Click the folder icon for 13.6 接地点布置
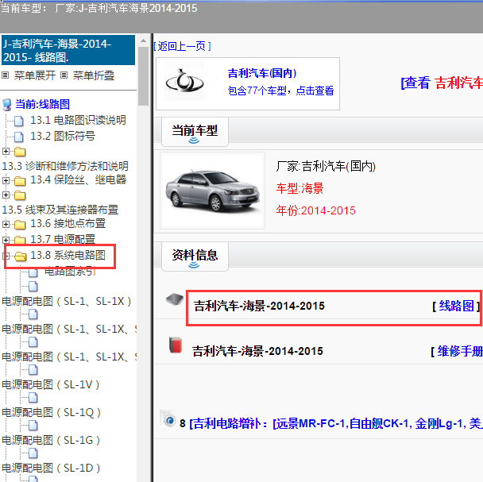Screen dimensions: 483x482 point(20,225)
